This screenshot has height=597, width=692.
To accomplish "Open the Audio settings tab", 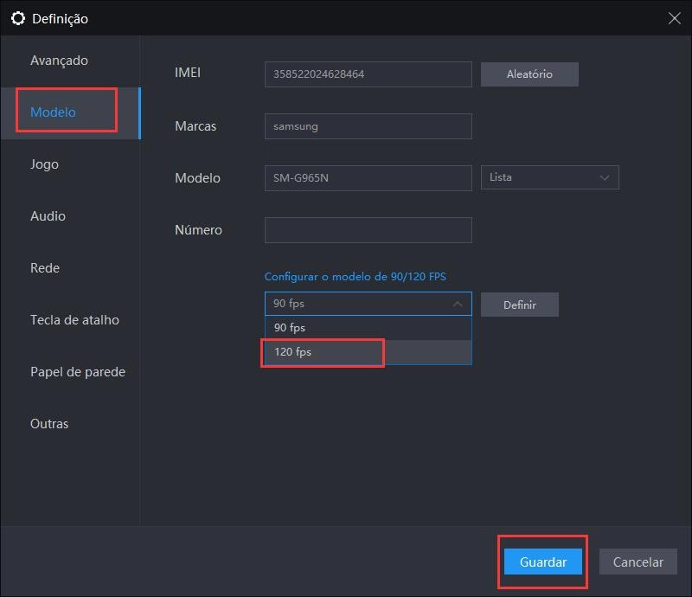I will point(48,216).
